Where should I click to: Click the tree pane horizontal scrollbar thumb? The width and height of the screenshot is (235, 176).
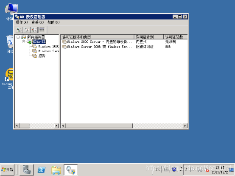coord(24,126)
